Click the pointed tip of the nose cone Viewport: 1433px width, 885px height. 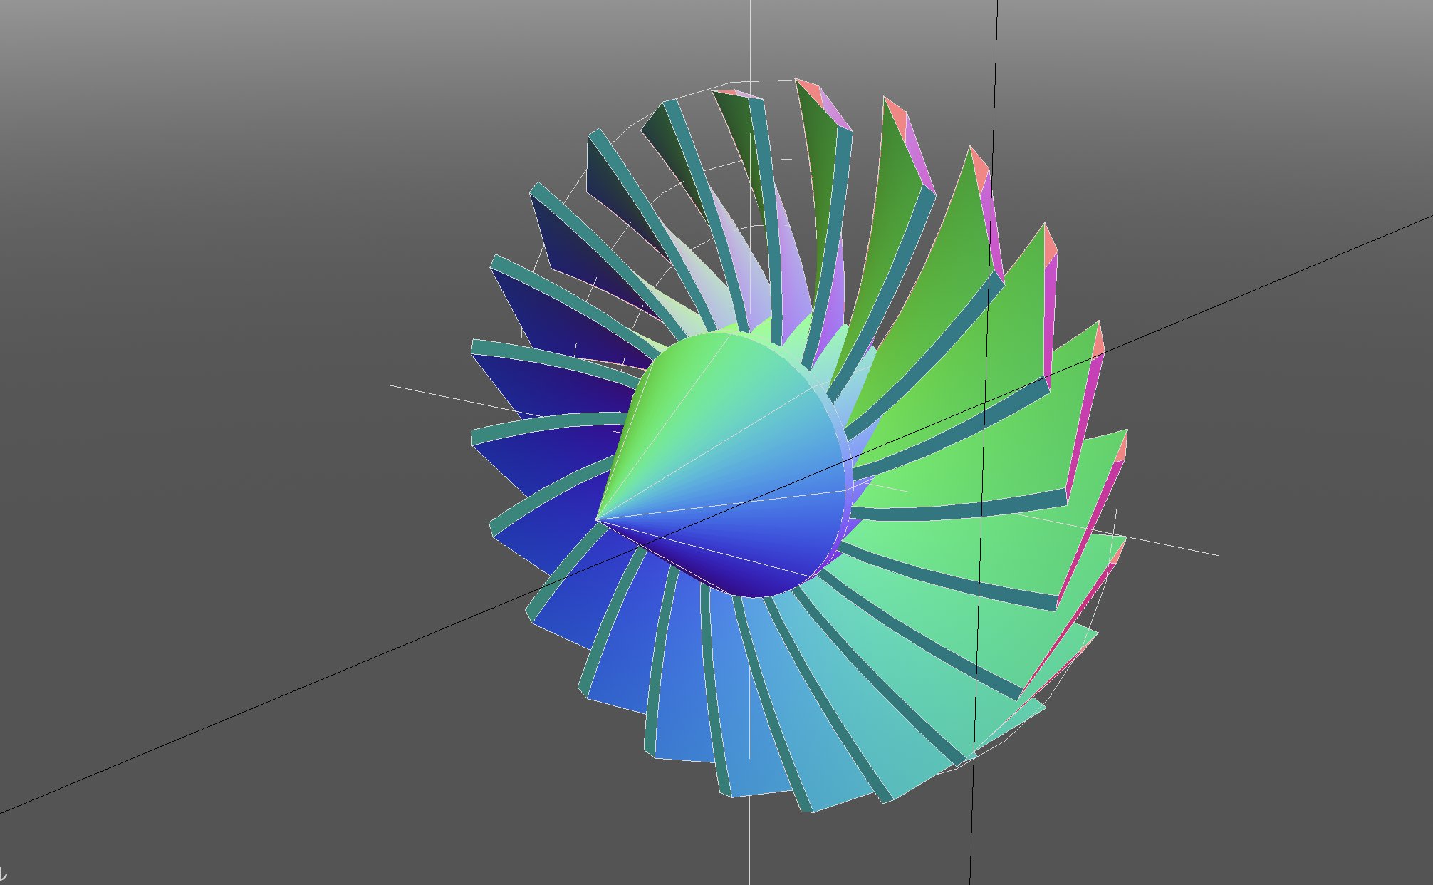coord(597,521)
